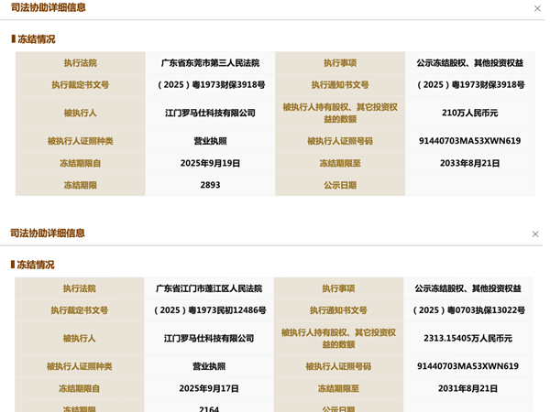Click the 广东省江门市蓬江区人民法院 court name
550x412 pixels.
209,288
